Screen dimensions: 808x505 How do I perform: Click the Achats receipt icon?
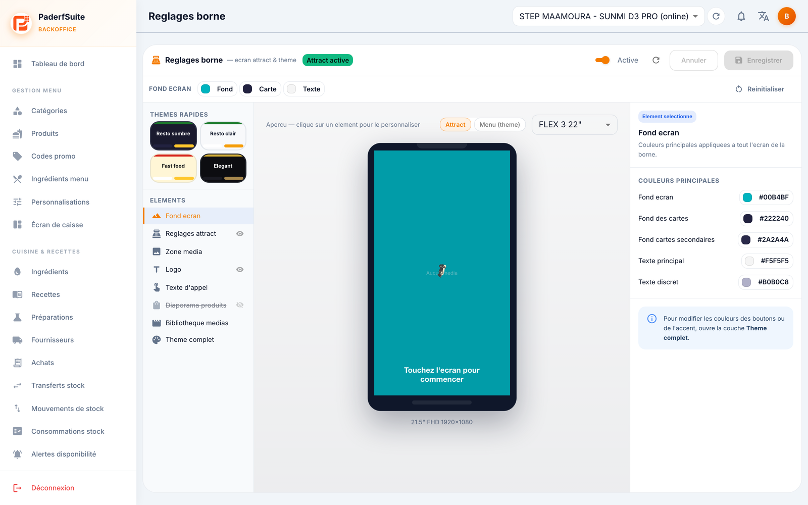coord(18,363)
